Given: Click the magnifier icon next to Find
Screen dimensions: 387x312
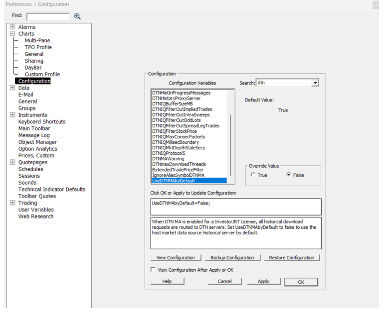Looking at the screenshot, I should pyautogui.click(x=77, y=16).
